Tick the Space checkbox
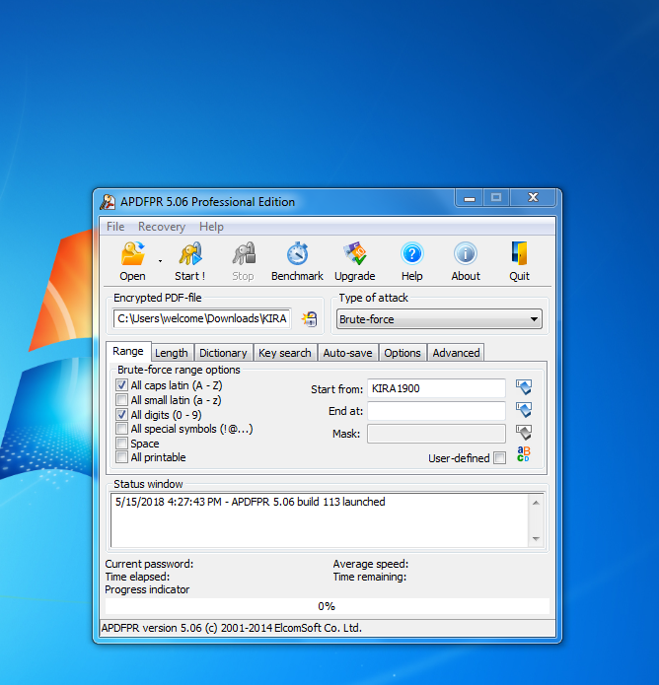The height and width of the screenshot is (685, 659). pos(121,443)
